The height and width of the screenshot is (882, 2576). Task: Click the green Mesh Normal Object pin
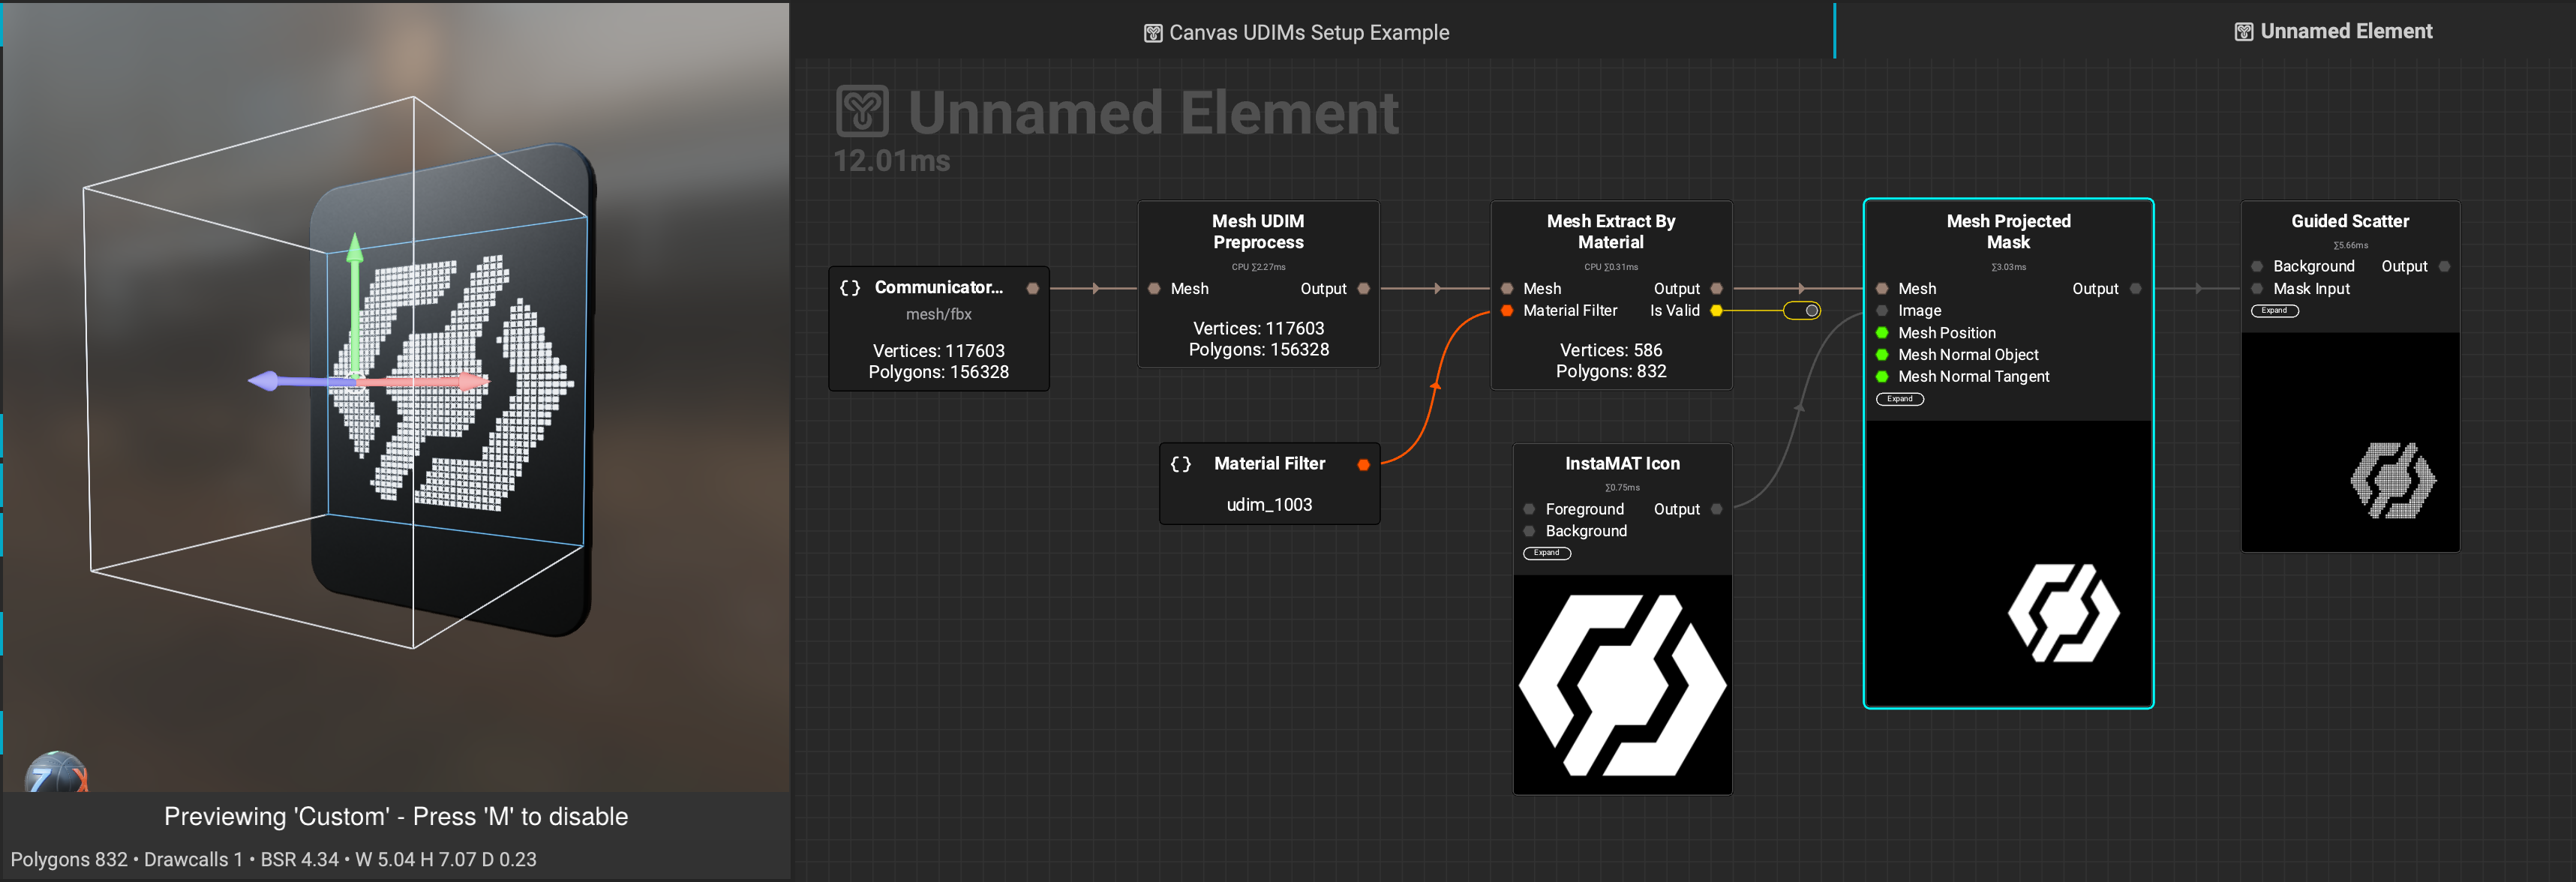point(1882,355)
